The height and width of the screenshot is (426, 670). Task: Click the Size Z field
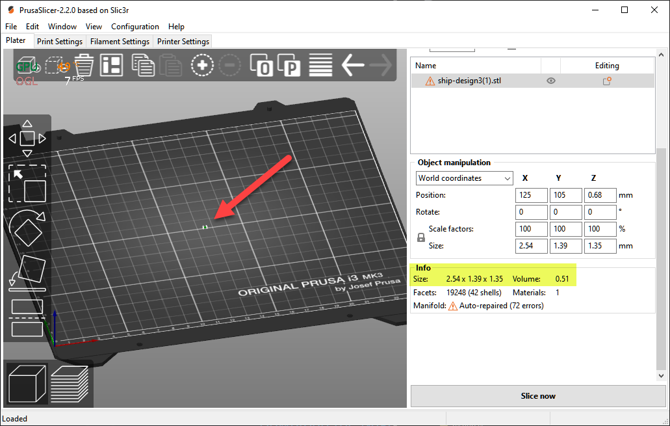(600, 246)
